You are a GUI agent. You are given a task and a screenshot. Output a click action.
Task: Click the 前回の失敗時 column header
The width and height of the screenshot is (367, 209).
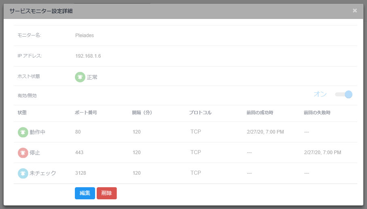click(317, 113)
